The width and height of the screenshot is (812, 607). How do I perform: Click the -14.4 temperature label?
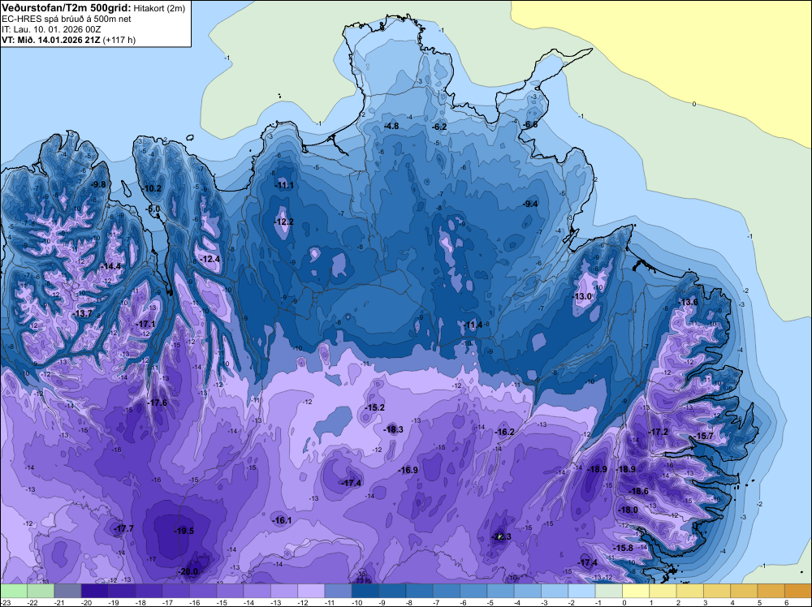110,266
